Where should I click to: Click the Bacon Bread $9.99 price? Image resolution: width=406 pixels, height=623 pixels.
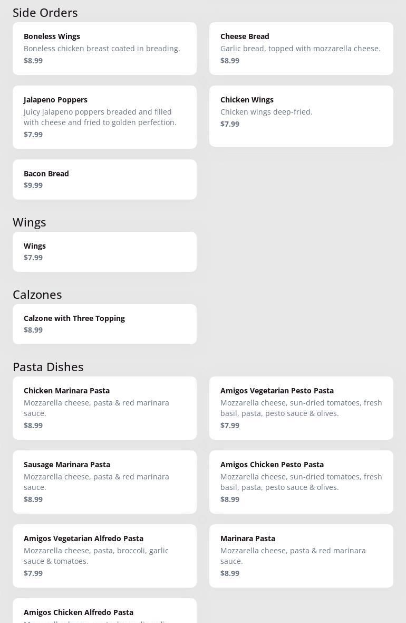click(x=33, y=185)
